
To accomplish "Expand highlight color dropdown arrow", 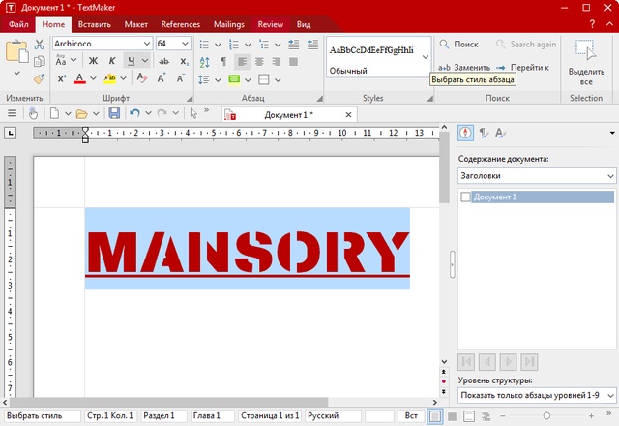I will pyautogui.click(x=123, y=78).
